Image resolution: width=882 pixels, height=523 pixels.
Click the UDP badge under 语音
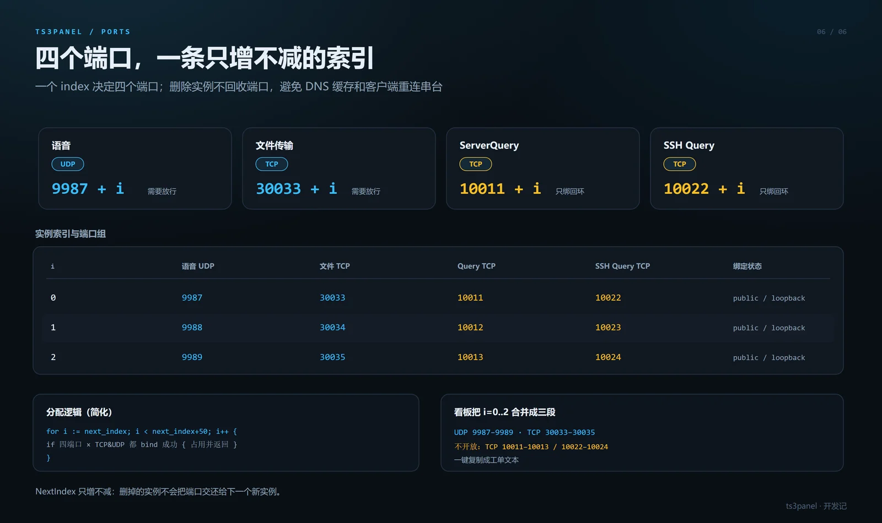coord(68,164)
